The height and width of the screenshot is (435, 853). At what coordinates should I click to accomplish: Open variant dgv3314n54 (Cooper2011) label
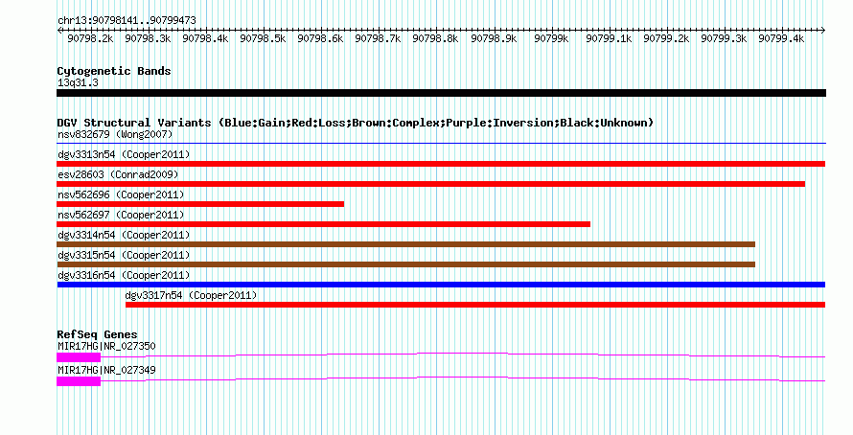point(124,235)
